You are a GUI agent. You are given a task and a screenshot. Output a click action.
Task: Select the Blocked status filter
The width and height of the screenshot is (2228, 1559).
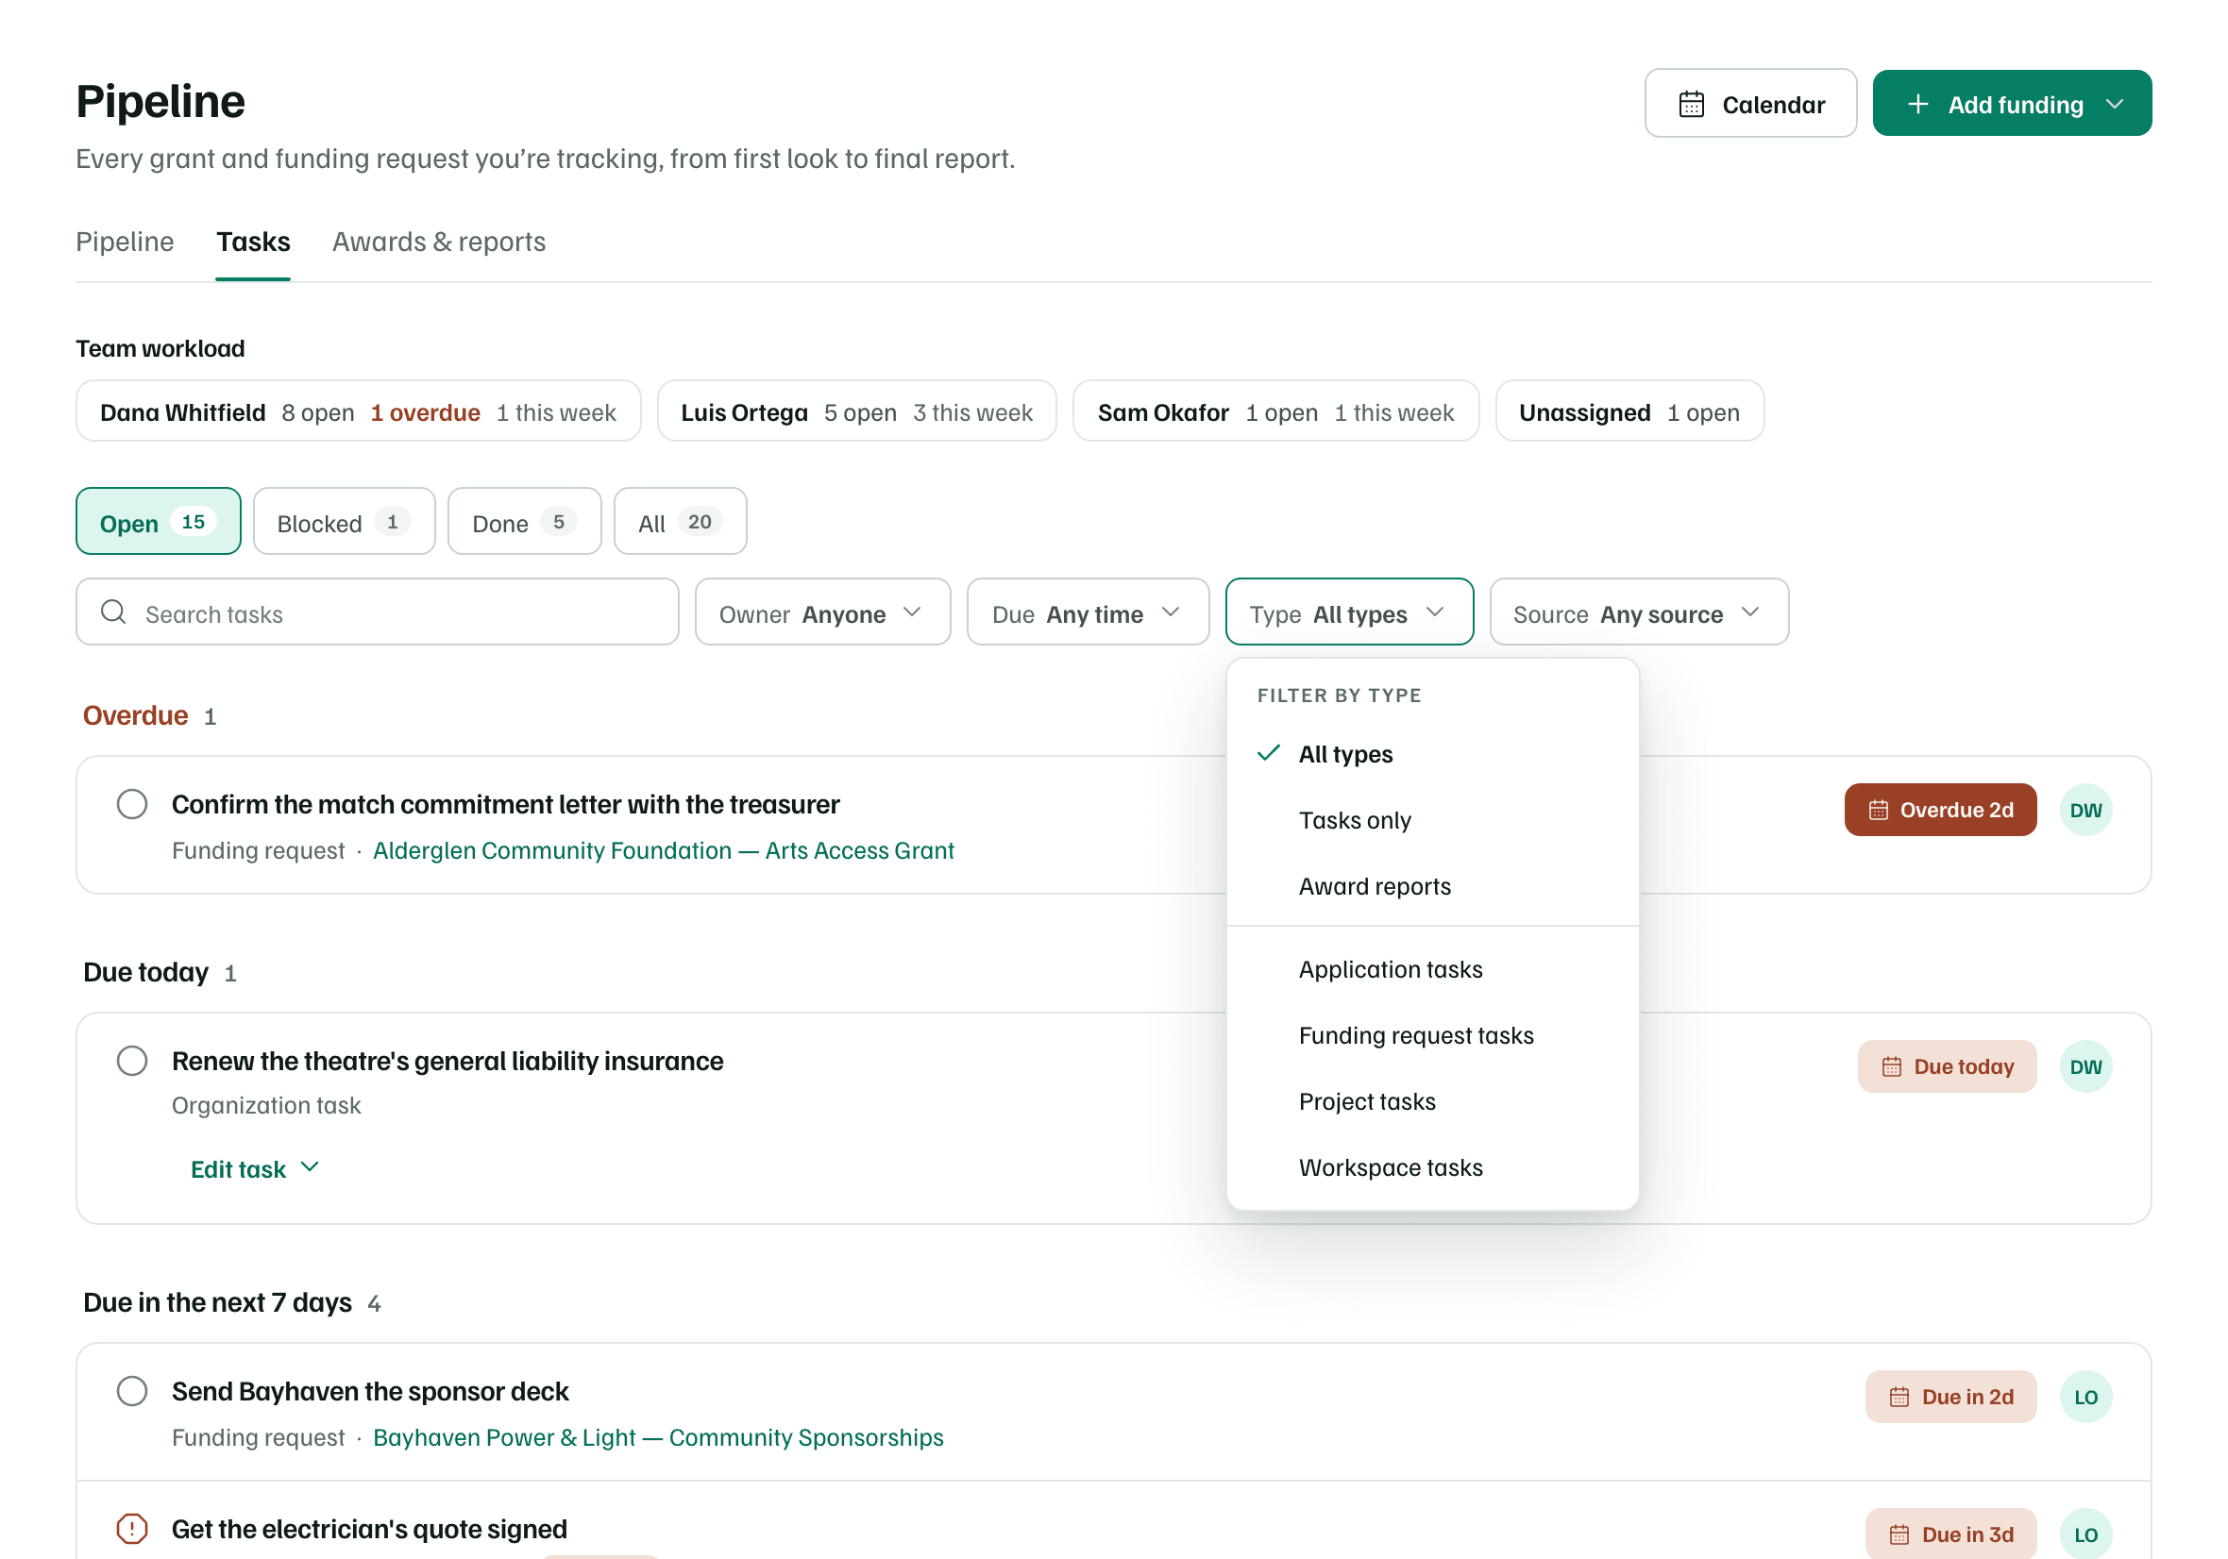point(345,522)
